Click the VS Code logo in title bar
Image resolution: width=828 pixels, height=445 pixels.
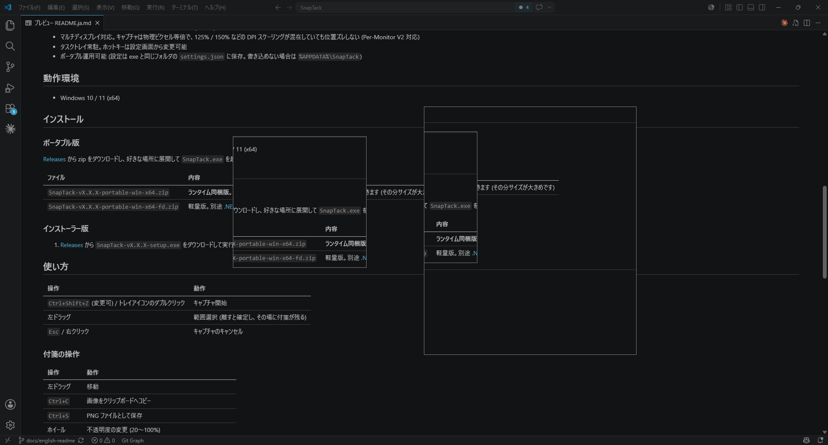point(8,7)
